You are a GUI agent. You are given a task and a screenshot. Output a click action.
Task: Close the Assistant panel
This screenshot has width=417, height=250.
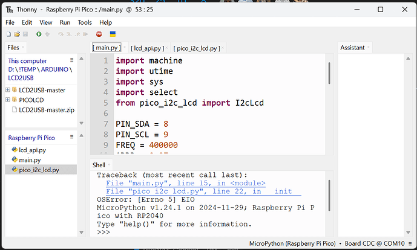[x=369, y=47]
